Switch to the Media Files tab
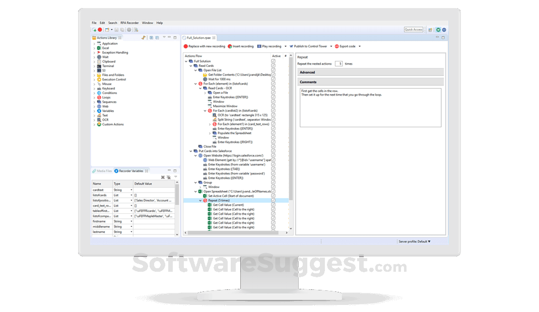The image size is (539, 312). (x=102, y=171)
